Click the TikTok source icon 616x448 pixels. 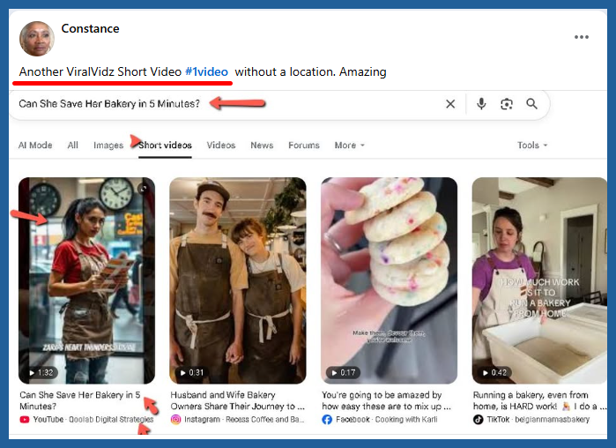[479, 420]
